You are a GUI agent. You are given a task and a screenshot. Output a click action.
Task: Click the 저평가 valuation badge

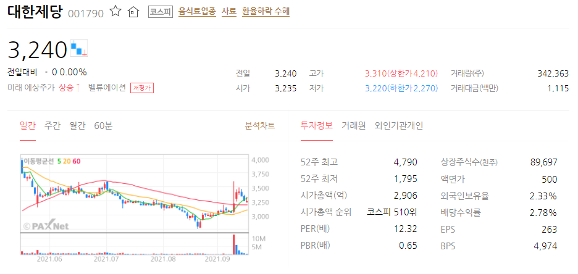coord(142,88)
